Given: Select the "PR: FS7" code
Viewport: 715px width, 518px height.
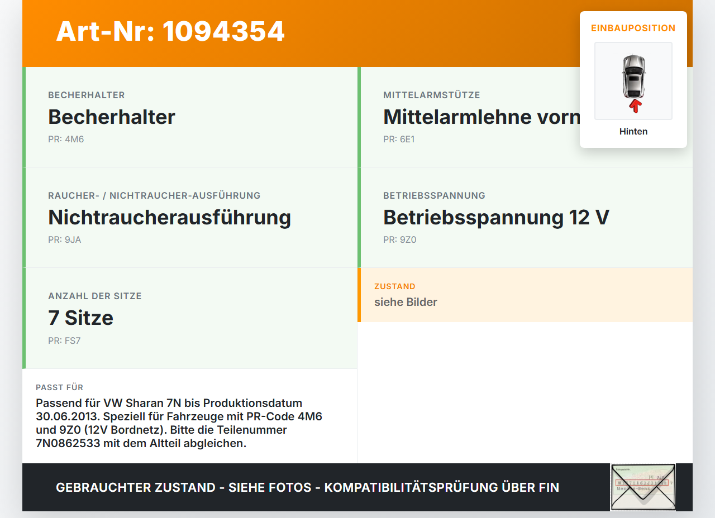Looking at the screenshot, I should 64,340.
